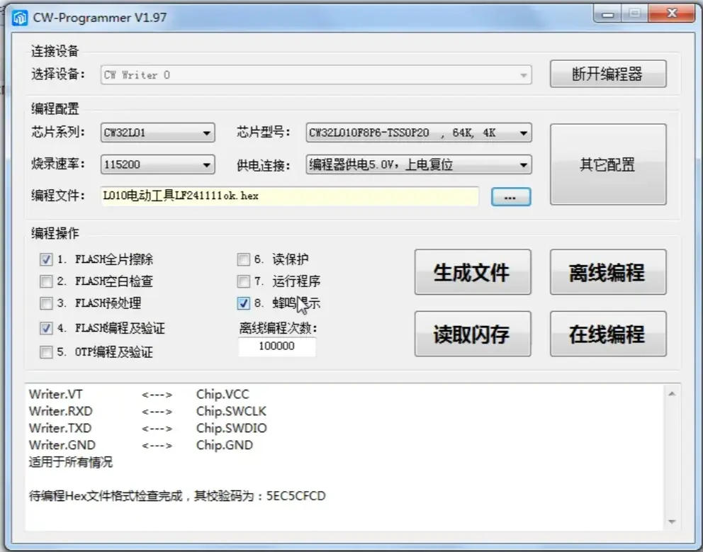Check the FLASH预处理 option
This screenshot has width=703, height=552.
tap(46, 303)
